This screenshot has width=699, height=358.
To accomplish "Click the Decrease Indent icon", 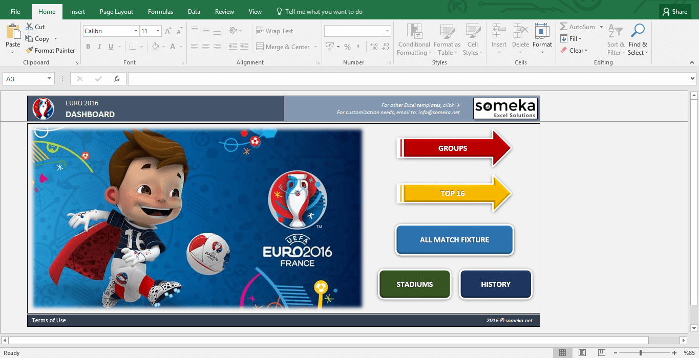I will pos(232,47).
